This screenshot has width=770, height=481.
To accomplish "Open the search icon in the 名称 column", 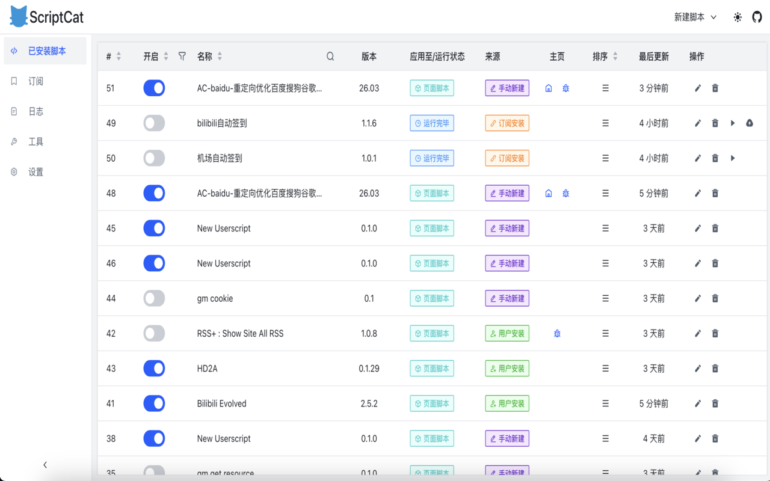I will [330, 56].
